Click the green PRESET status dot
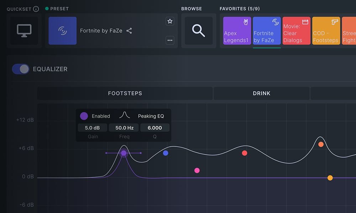This screenshot has height=213, width=356. (x=47, y=9)
